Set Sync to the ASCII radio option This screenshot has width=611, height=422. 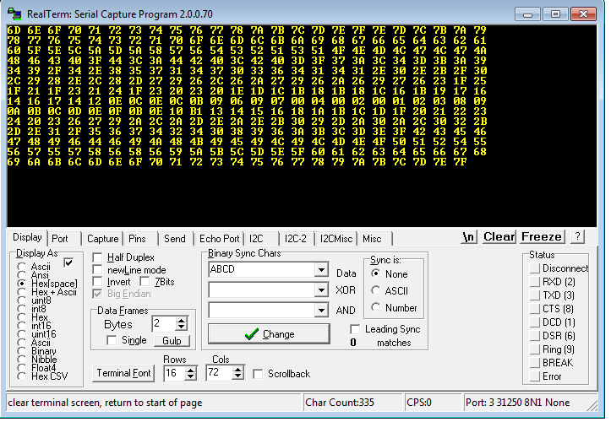pyautogui.click(x=376, y=291)
